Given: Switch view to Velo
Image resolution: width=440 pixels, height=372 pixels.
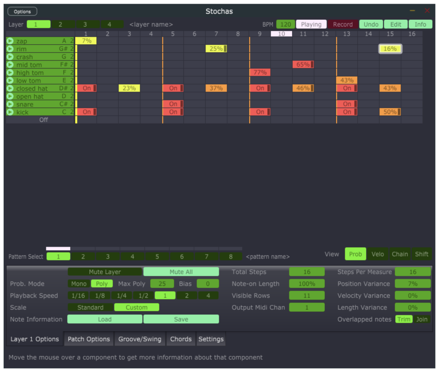Looking at the screenshot, I should click(378, 254).
